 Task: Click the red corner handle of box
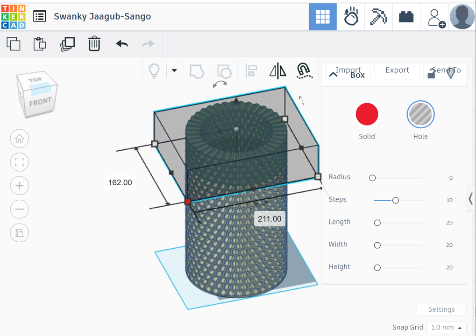[188, 201]
